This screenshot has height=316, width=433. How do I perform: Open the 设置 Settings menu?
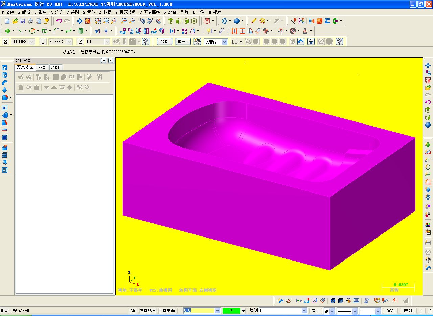point(199,12)
